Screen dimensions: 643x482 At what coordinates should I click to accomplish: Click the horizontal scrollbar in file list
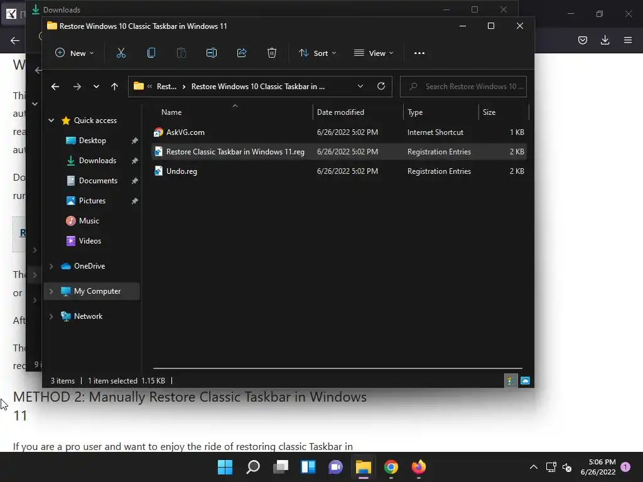pyautogui.click(x=337, y=368)
